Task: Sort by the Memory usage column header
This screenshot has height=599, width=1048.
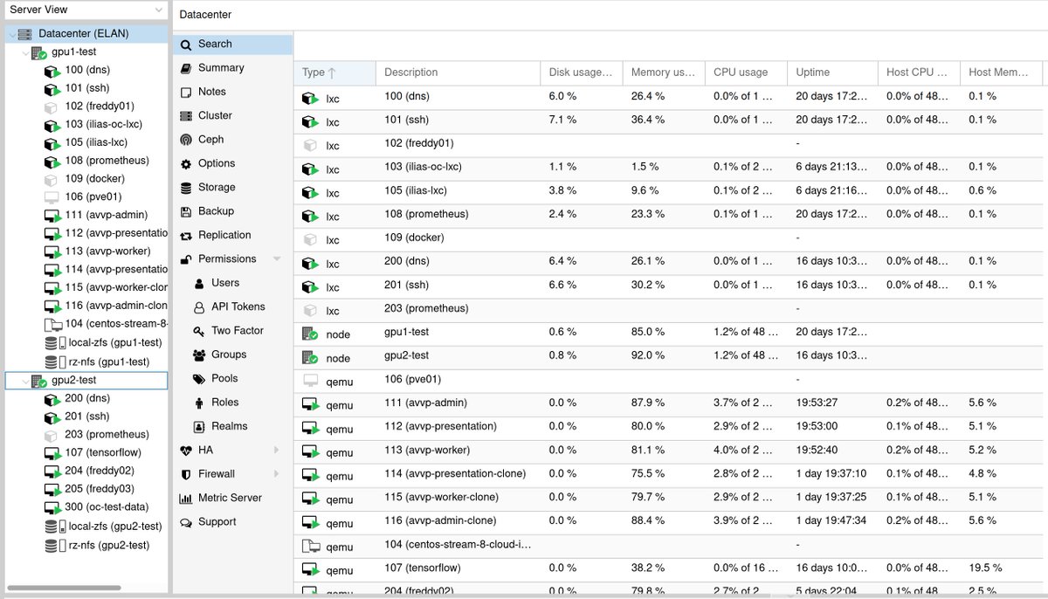Action: click(664, 72)
